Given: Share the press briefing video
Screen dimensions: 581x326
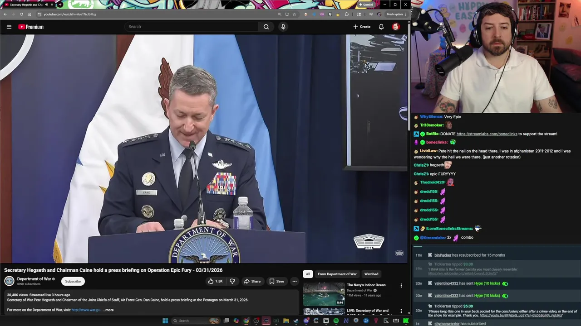Looking at the screenshot, I should pyautogui.click(x=252, y=281).
